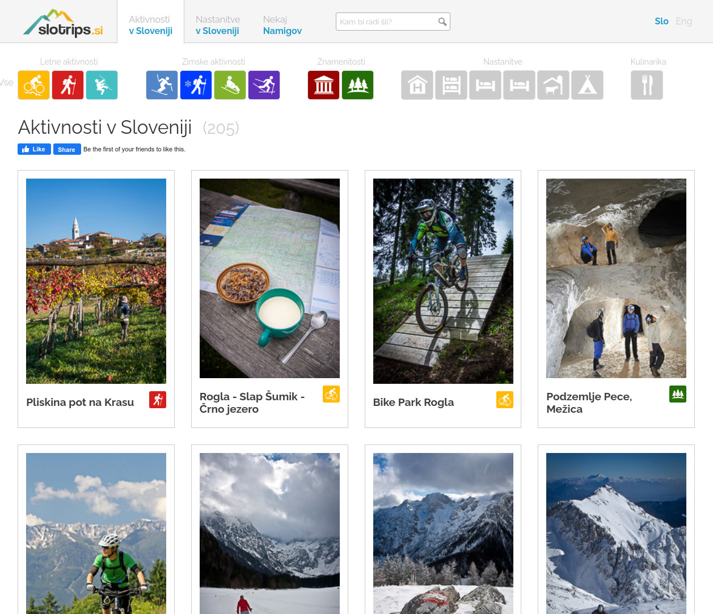Open the Nastanitve v Sloveniji tab
The image size is (713, 614).
(x=217, y=25)
